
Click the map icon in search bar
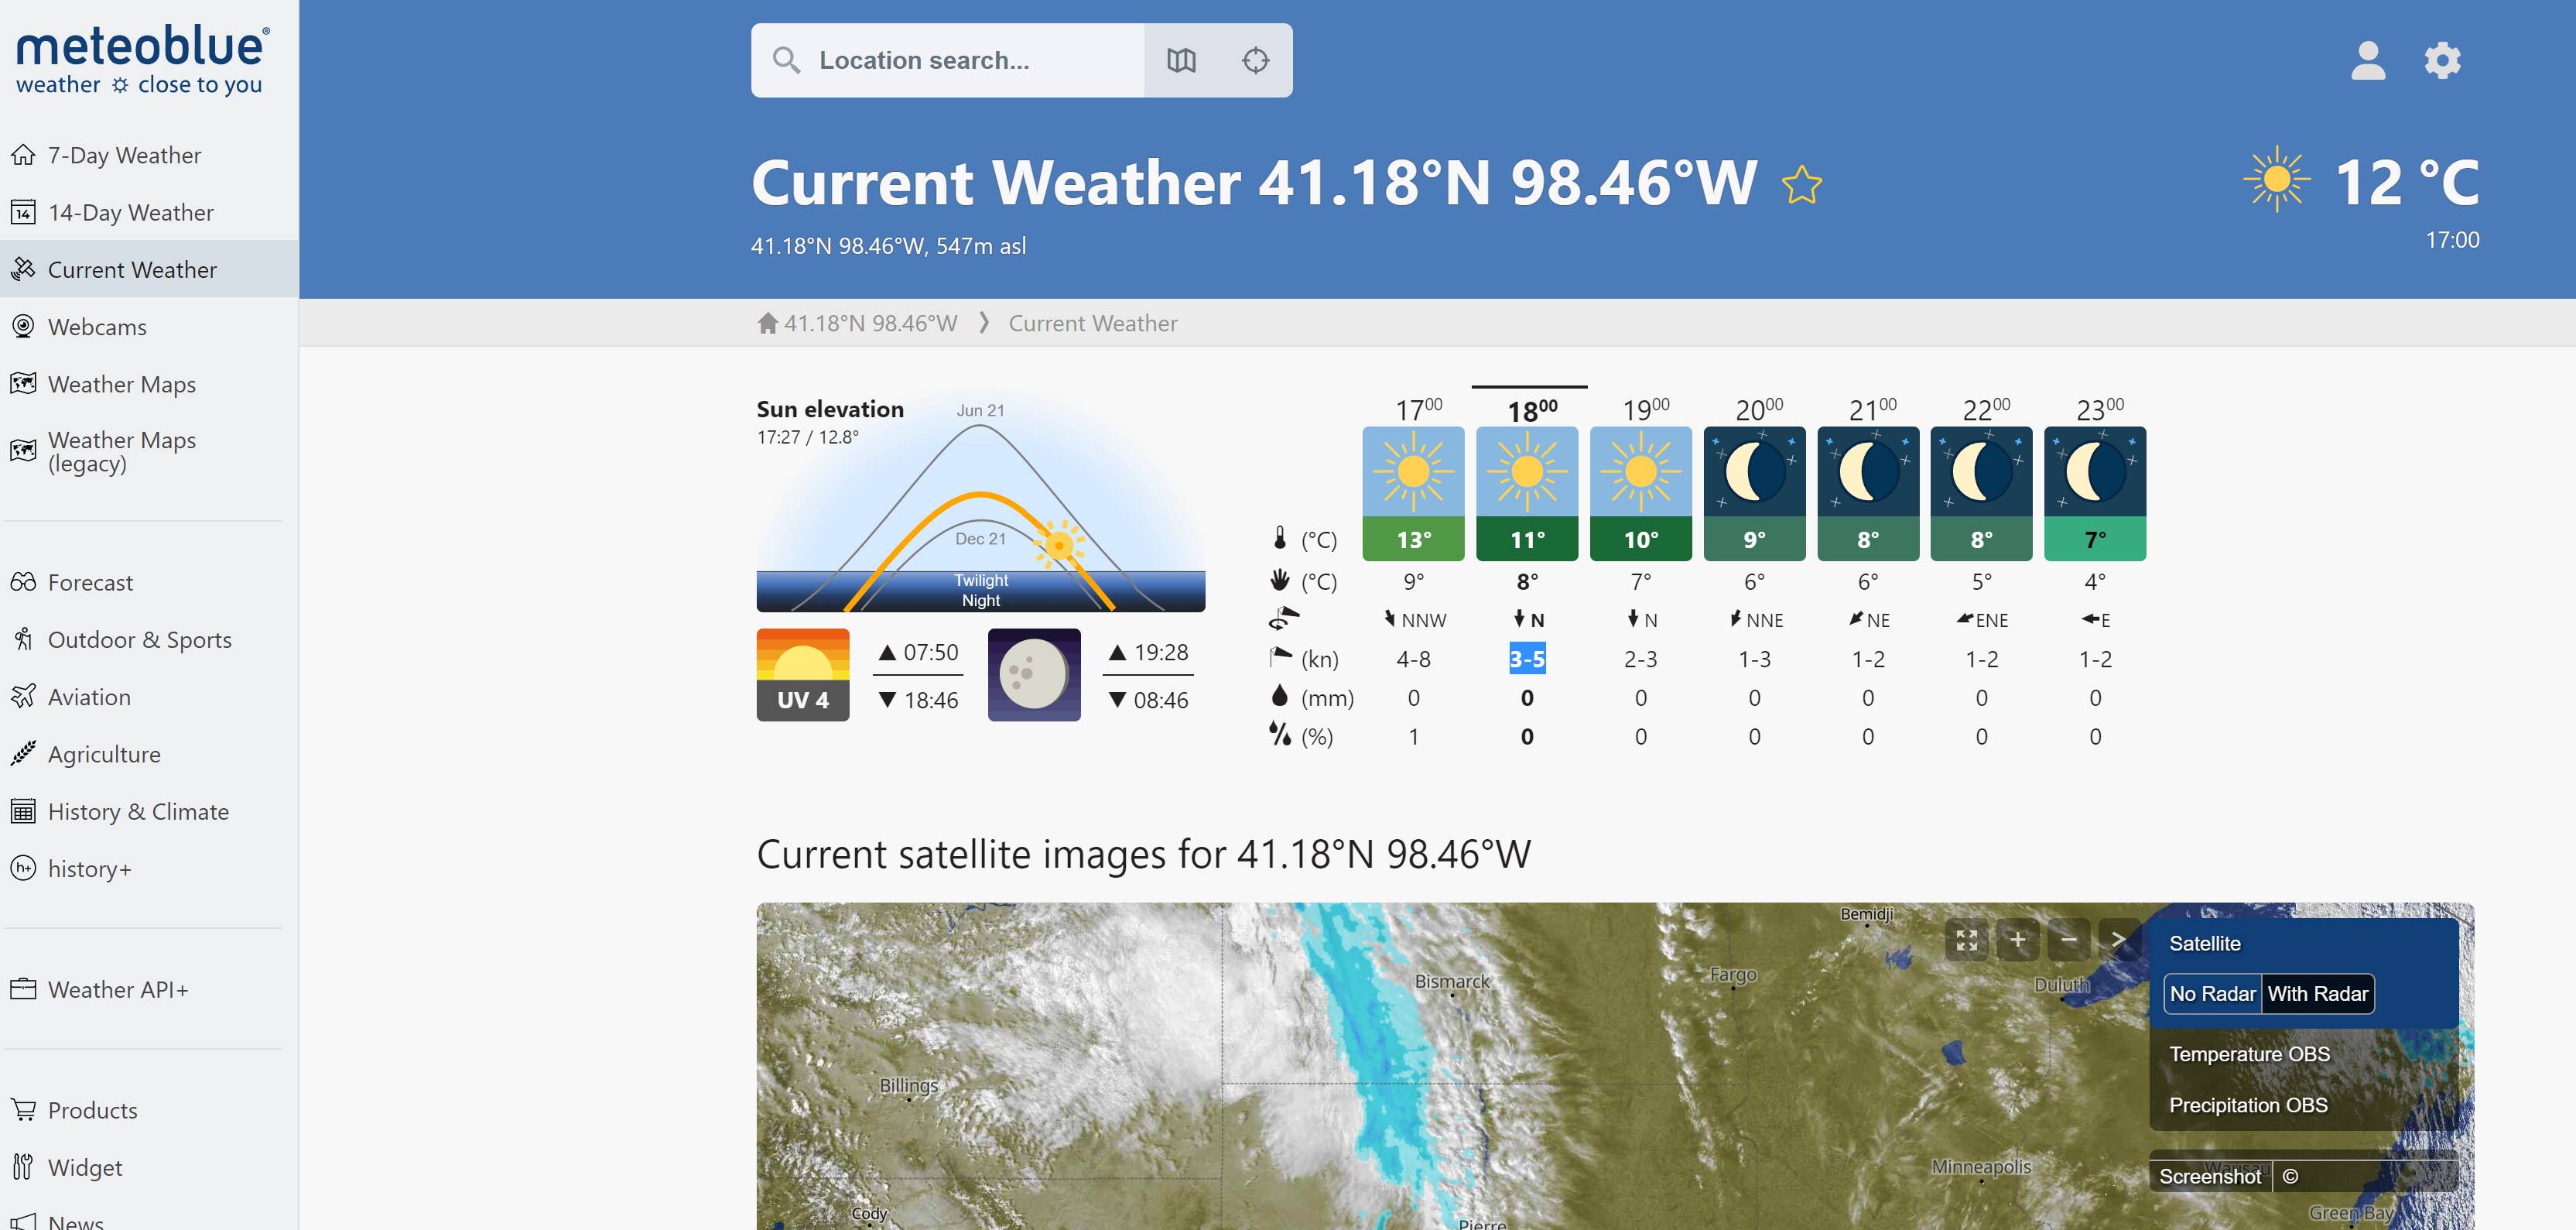pos(1181,60)
